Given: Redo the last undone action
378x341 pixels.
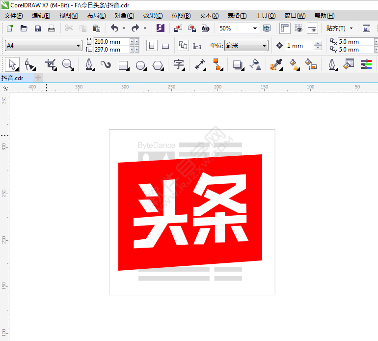Looking at the screenshot, I should [135, 28].
